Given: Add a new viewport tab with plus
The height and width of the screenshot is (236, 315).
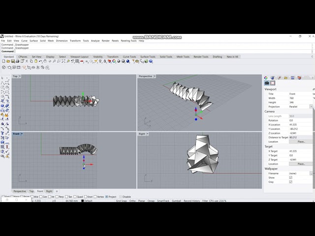Looking at the screenshot, I should [57, 191].
